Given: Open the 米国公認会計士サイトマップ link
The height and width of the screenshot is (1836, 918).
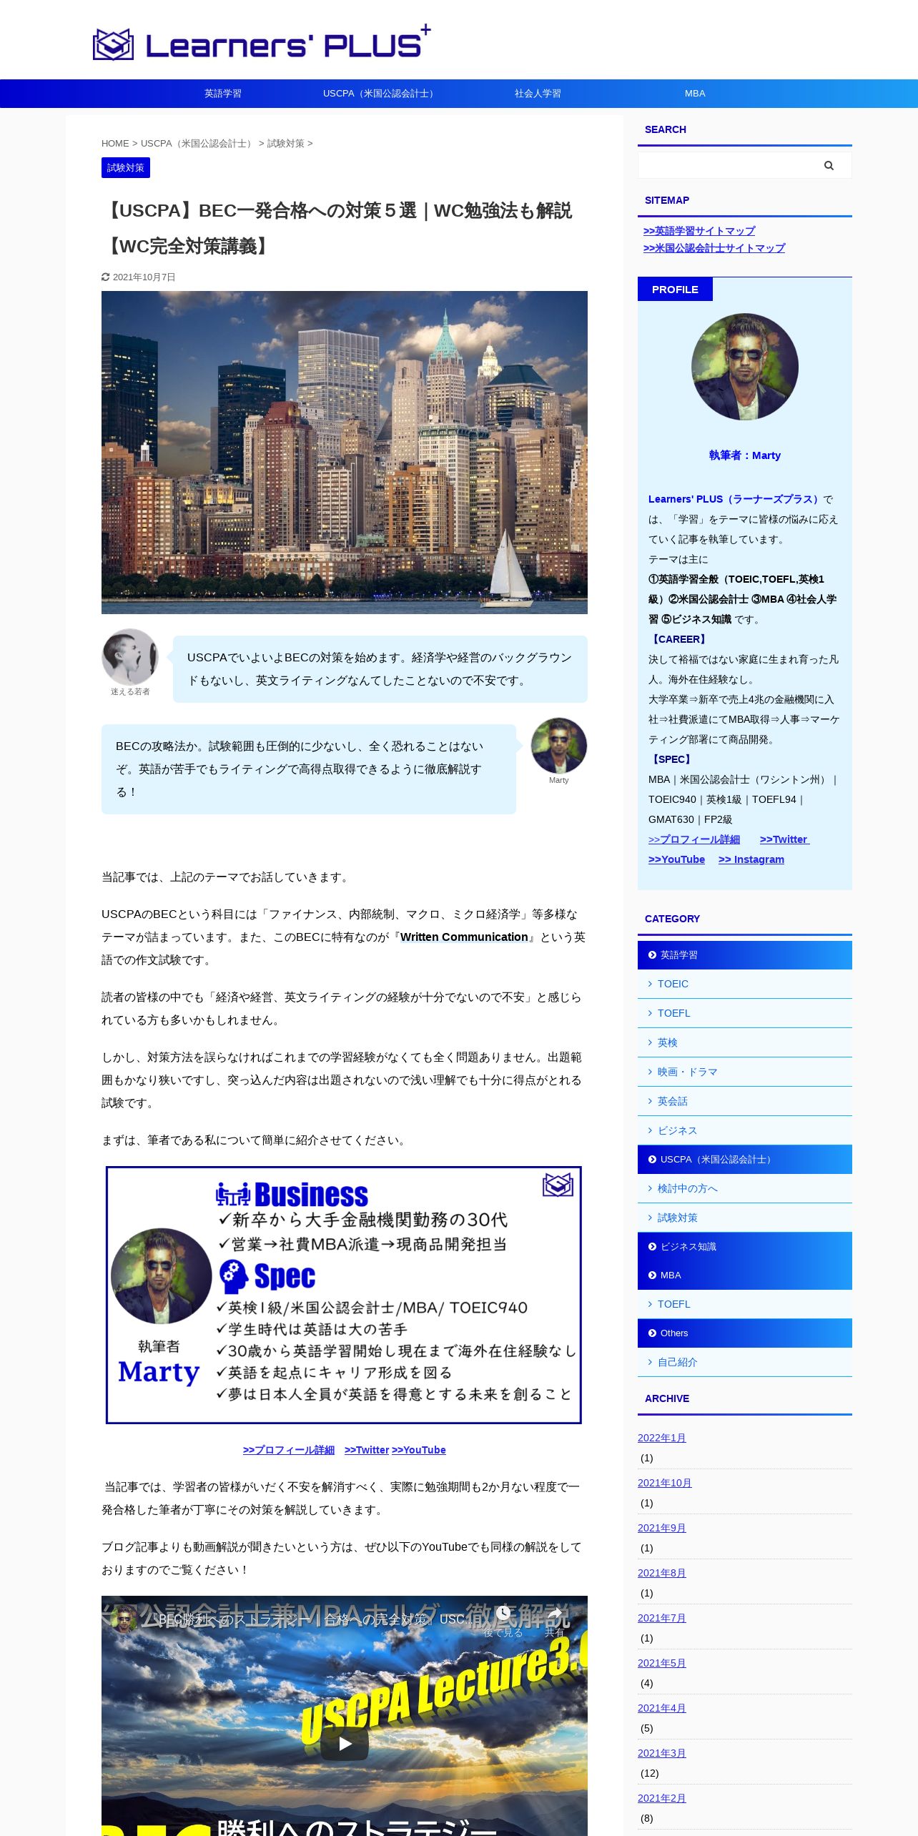Looking at the screenshot, I should (x=714, y=248).
